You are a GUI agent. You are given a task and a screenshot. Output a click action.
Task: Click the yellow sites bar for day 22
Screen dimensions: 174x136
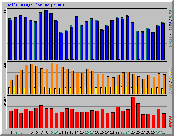click(x=116, y=90)
